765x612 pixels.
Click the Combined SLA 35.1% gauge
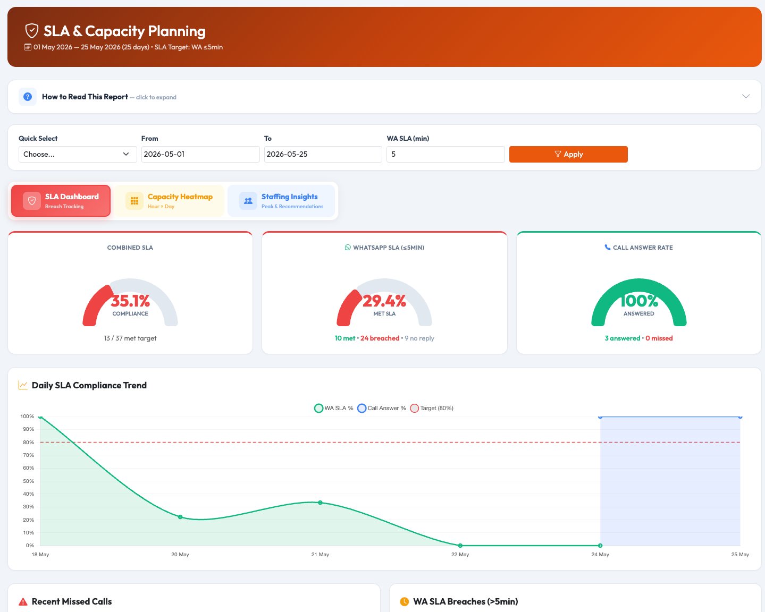[130, 302]
